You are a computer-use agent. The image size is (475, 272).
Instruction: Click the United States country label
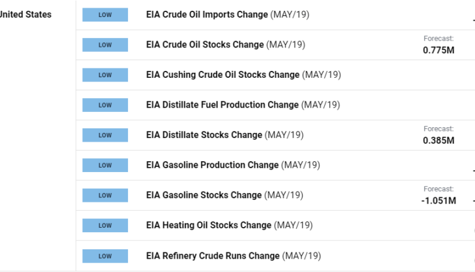tap(26, 15)
